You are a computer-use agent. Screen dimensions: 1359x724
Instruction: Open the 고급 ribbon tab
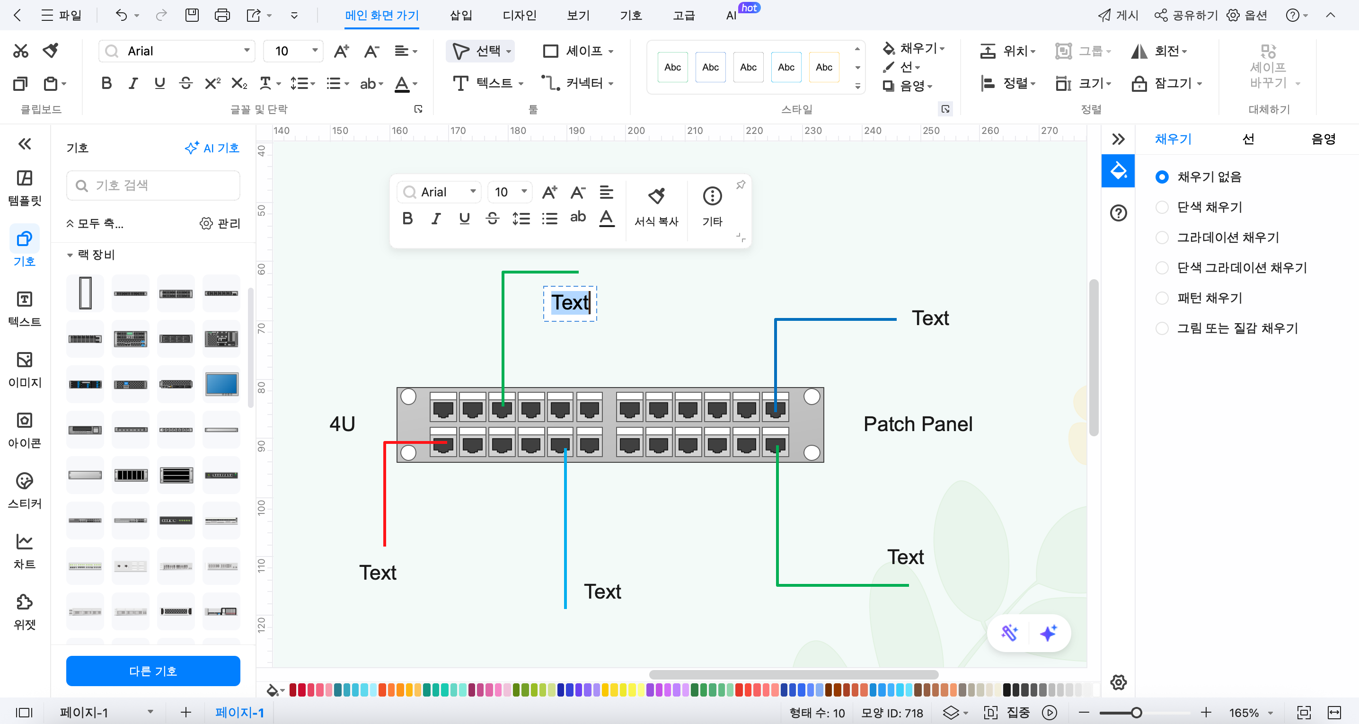(x=684, y=15)
